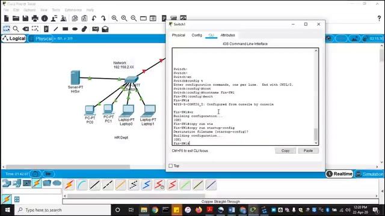Viewport: 385px width, 216px height.
Task: Click the cable palette horizontal scrollbar
Action: 136,196
